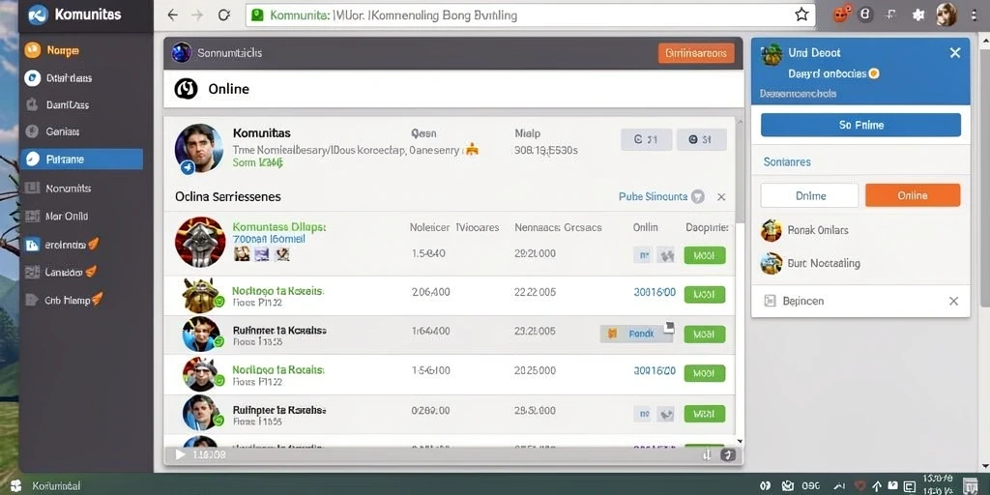Click the Bejincen document icon
Screen dimensions: 990x495
770,302
